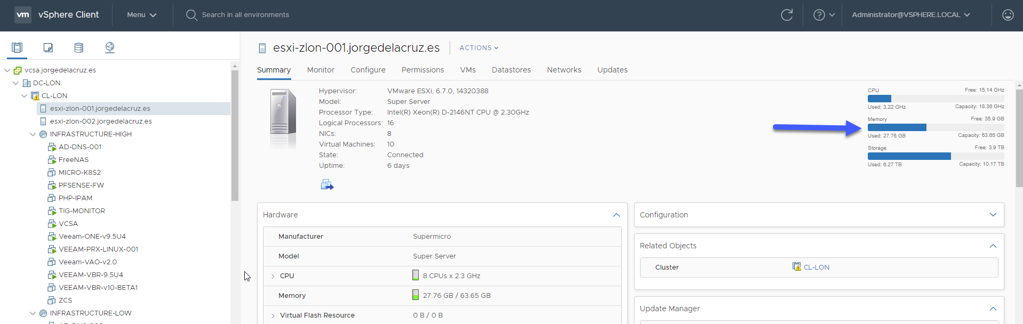This screenshot has height=324, width=1023.
Task: Switch to the Datastores tab
Action: 511,70
